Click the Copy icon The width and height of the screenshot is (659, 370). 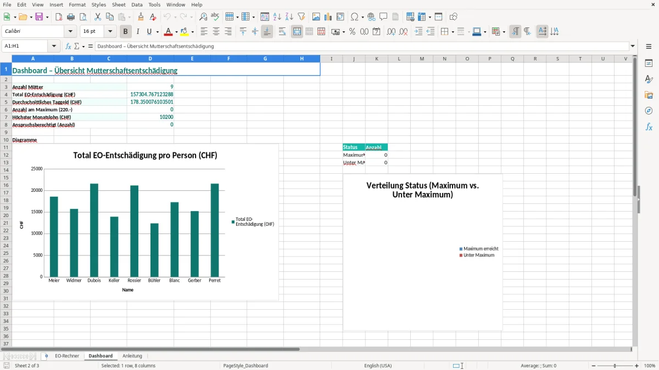tap(110, 17)
